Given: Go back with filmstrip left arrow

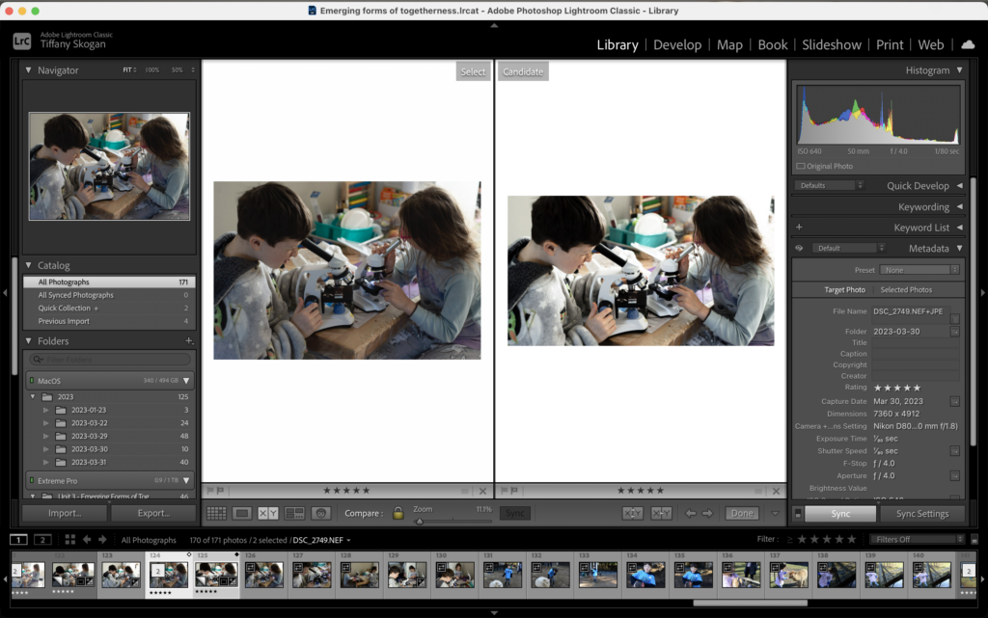Looking at the screenshot, I should pos(87,539).
